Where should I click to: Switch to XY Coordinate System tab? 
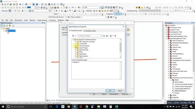pyautogui.click(x=76, y=31)
